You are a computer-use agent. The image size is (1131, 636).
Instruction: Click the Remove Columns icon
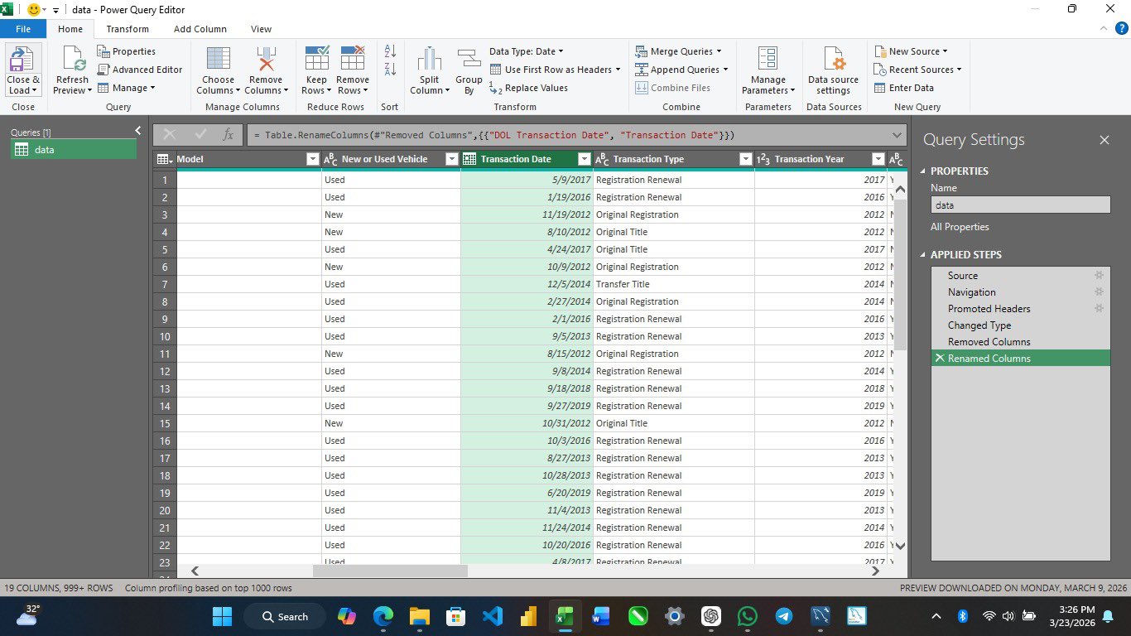(265, 60)
